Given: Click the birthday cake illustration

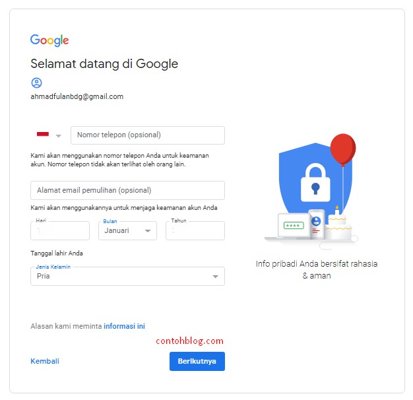Looking at the screenshot, I should pos(338,226).
